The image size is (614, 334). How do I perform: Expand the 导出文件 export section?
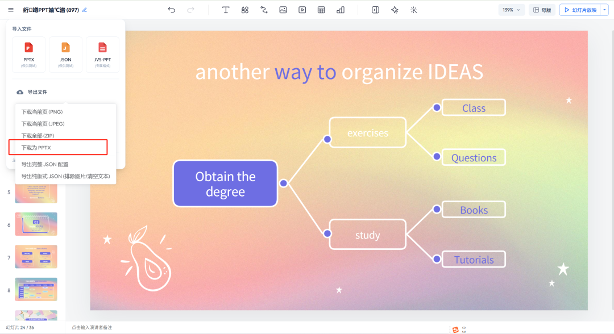pos(32,92)
